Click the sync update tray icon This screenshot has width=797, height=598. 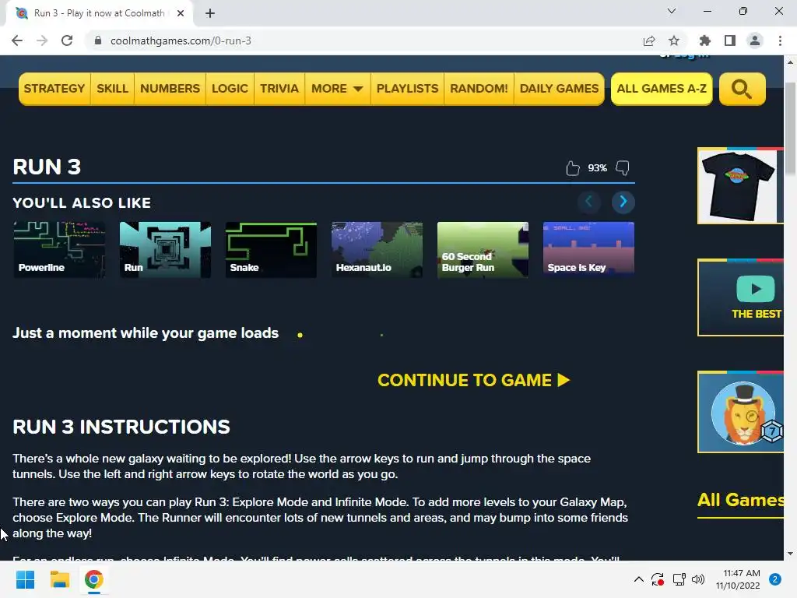658,579
